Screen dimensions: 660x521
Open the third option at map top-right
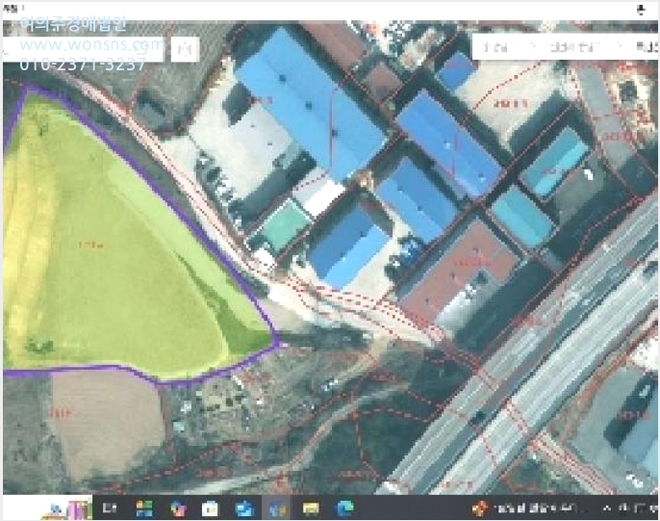[x=647, y=47]
